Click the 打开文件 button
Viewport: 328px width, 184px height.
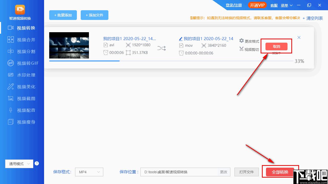pos(247,172)
